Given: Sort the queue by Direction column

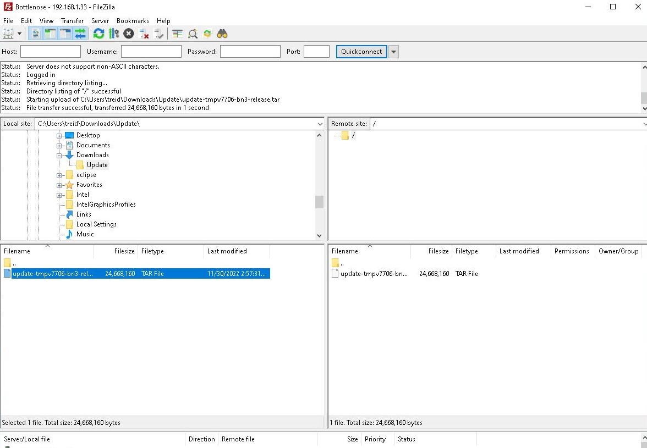Looking at the screenshot, I should pyautogui.click(x=201, y=439).
